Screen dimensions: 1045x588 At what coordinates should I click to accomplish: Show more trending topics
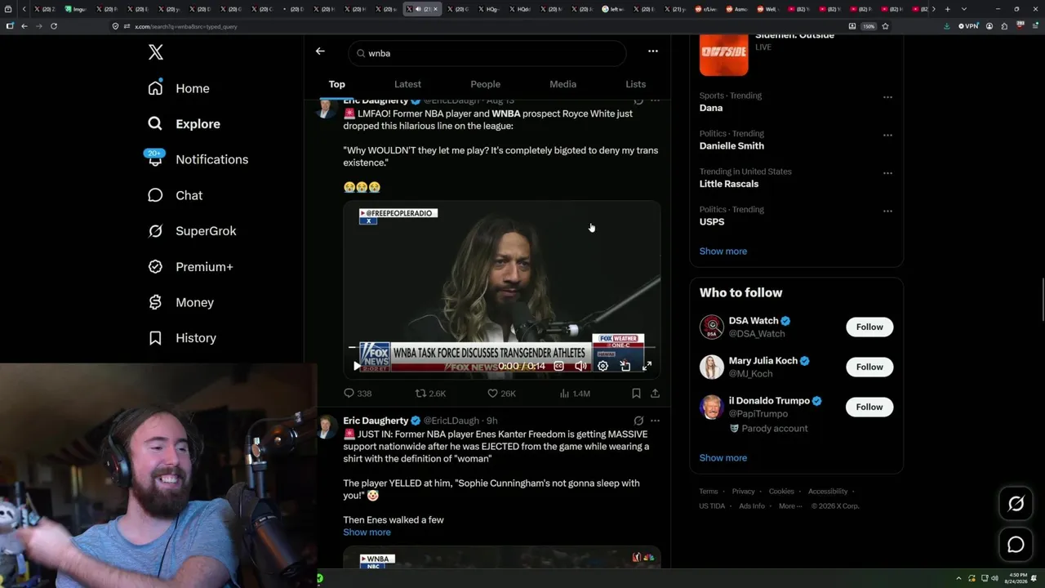[723, 252]
